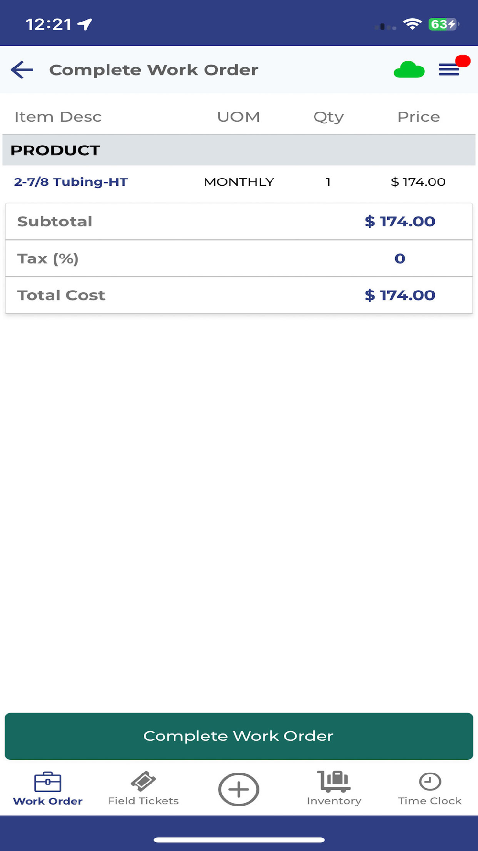478x851 pixels.
Task: Switch to the Field Tickets tab
Action: (143, 789)
